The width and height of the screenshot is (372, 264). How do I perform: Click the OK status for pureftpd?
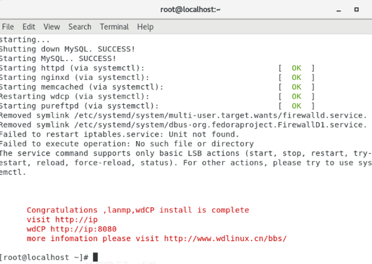(x=296, y=106)
